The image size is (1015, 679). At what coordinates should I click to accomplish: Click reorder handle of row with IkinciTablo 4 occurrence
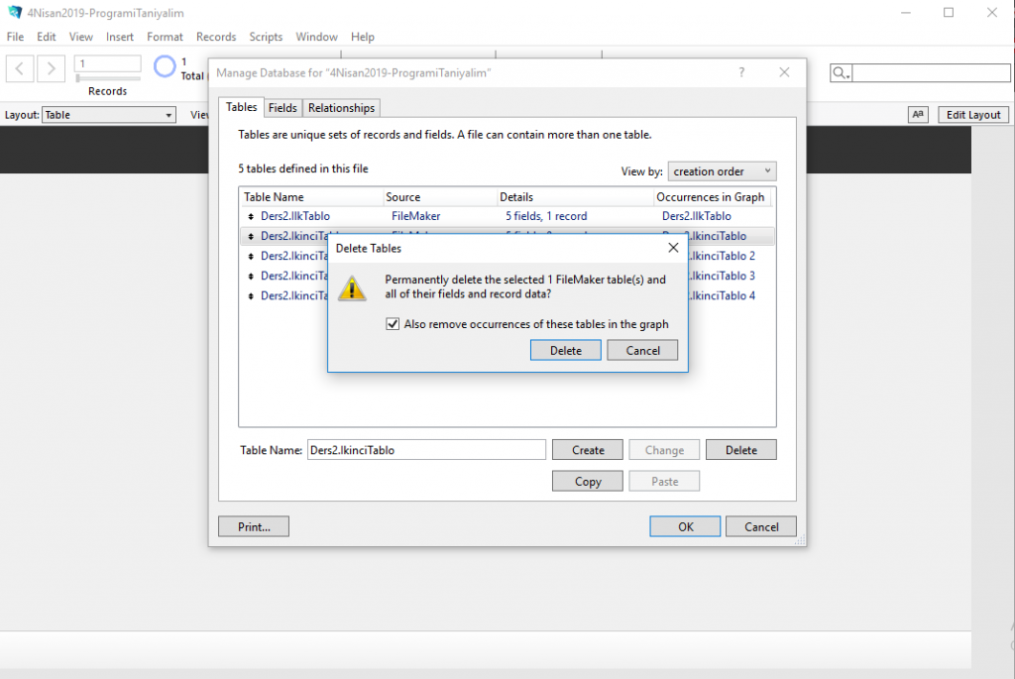tap(251, 295)
